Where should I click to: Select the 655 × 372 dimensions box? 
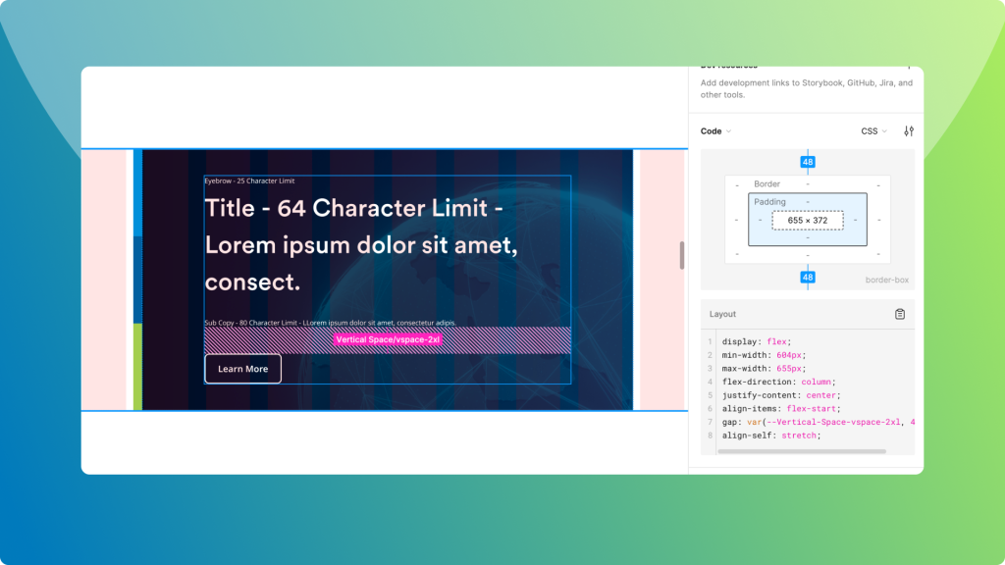pos(808,221)
